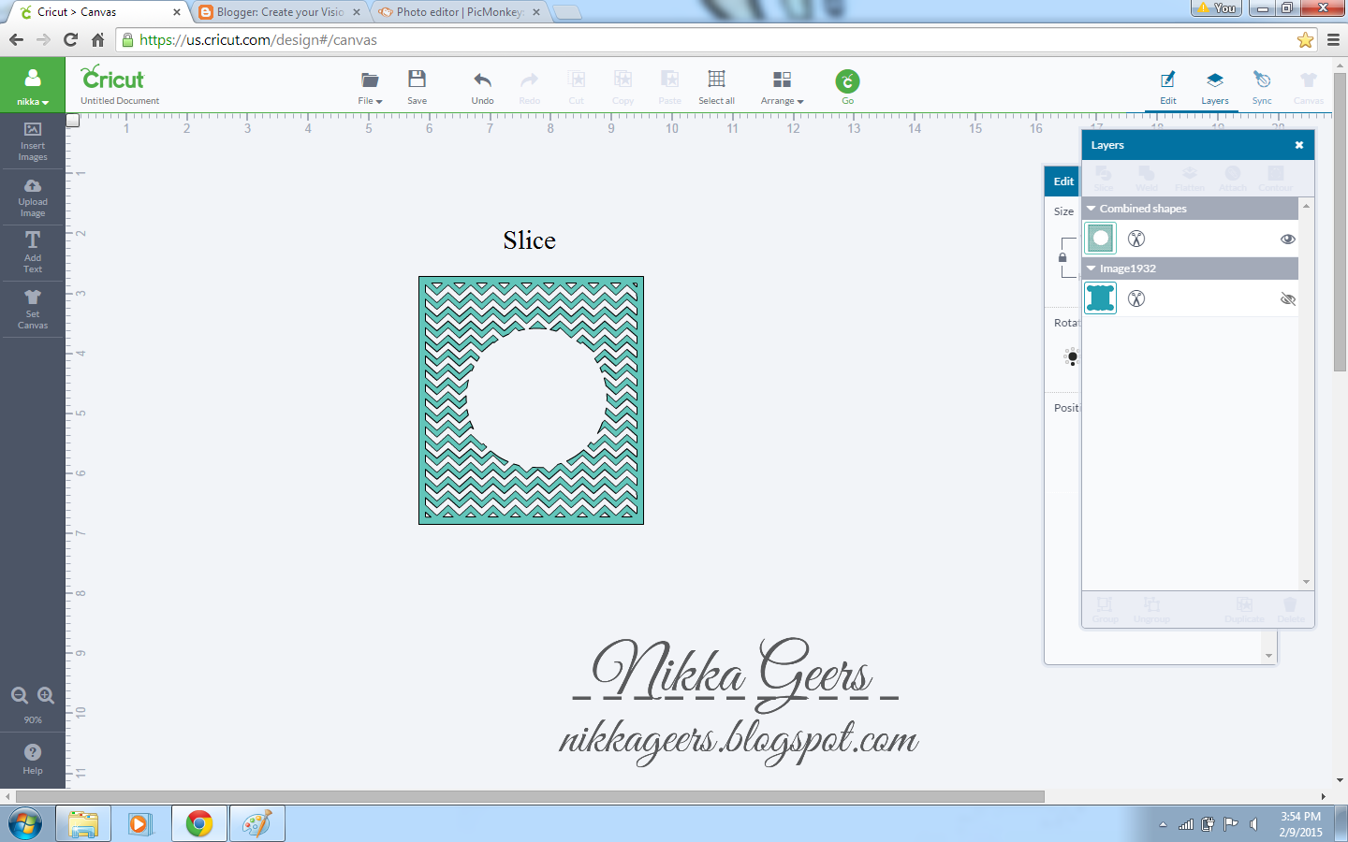Open the nikka account menu

pyautogui.click(x=33, y=86)
